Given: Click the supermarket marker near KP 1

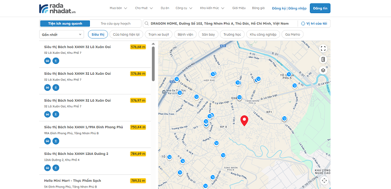Looking at the screenshot, I should click(284, 119).
